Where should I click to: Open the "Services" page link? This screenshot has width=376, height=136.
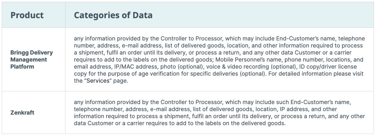point(98,81)
